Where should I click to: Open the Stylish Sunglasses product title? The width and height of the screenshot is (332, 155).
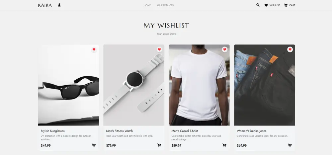(53, 131)
